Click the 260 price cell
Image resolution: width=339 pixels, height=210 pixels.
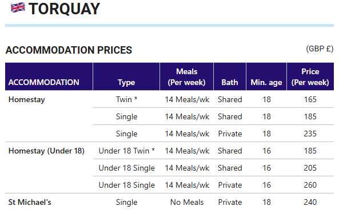click(x=310, y=185)
